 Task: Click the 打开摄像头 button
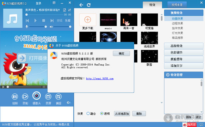[32, 58]
